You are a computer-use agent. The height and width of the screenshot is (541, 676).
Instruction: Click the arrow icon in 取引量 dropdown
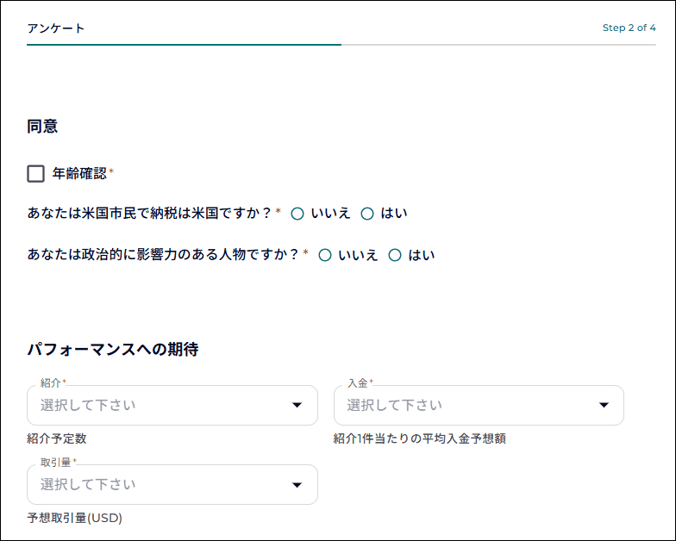tap(297, 485)
